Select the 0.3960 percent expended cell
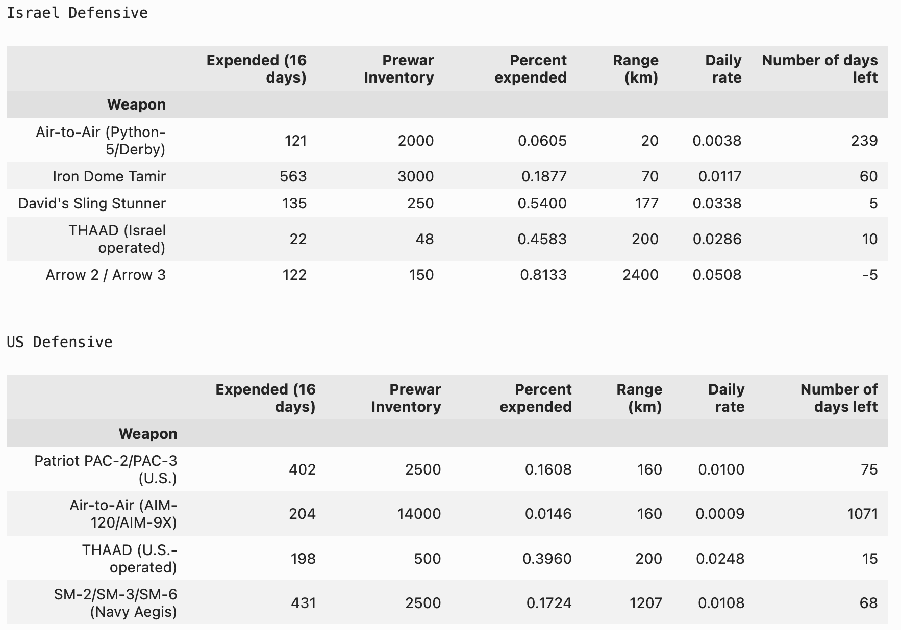The width and height of the screenshot is (901, 630). tap(547, 558)
